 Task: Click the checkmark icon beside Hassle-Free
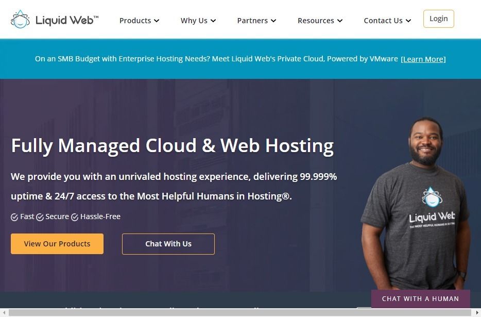click(75, 217)
